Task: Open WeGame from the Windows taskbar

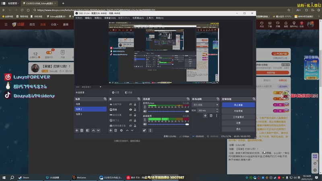Action: pyautogui.click(x=79, y=177)
